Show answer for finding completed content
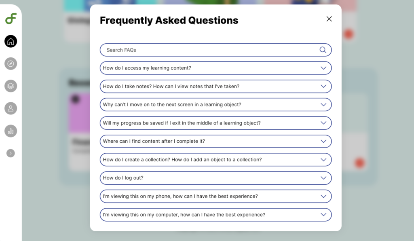 pos(215,141)
